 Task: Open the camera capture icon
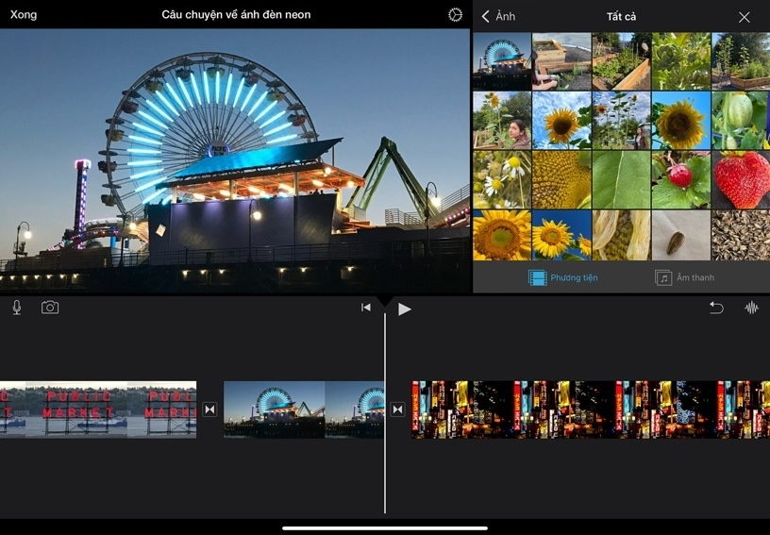pyautogui.click(x=50, y=308)
